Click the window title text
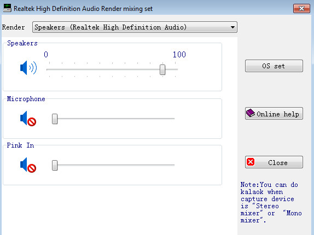The image size is (314, 235). pyautogui.click(x=83, y=9)
